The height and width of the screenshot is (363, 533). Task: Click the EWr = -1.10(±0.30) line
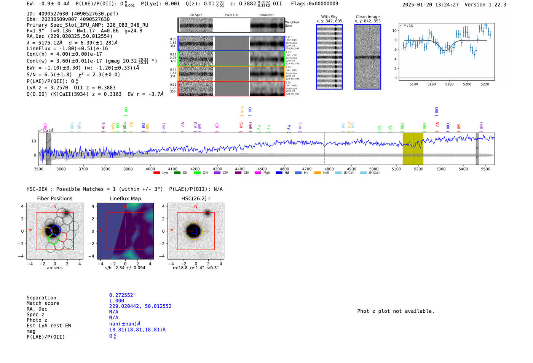pos(83,68)
